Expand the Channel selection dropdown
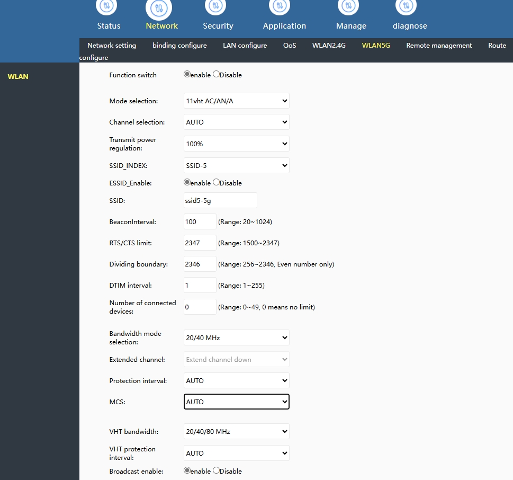 pyautogui.click(x=236, y=122)
